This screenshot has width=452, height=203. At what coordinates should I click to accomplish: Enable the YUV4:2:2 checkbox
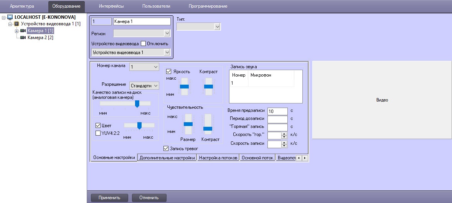click(x=98, y=133)
